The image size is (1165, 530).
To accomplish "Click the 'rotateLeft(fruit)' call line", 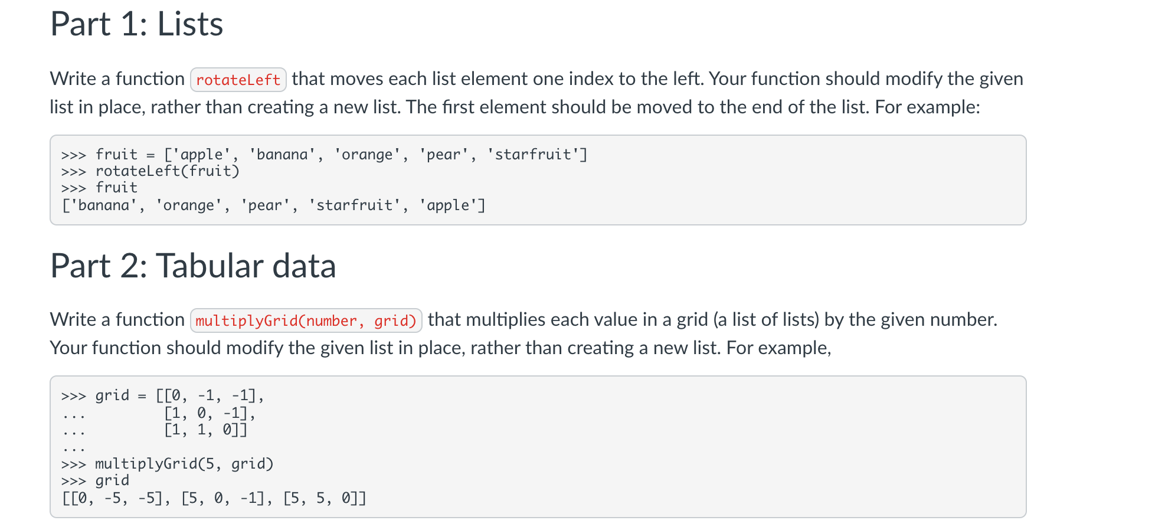I will 150,171.
